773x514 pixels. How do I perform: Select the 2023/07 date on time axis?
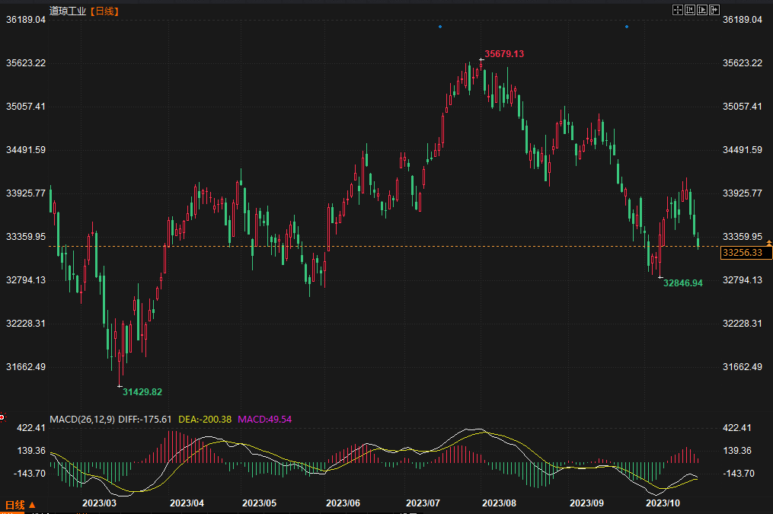point(423,503)
